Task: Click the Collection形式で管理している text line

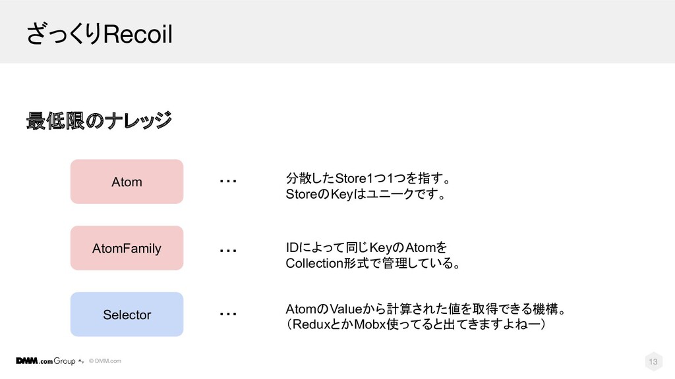Action: (x=373, y=263)
